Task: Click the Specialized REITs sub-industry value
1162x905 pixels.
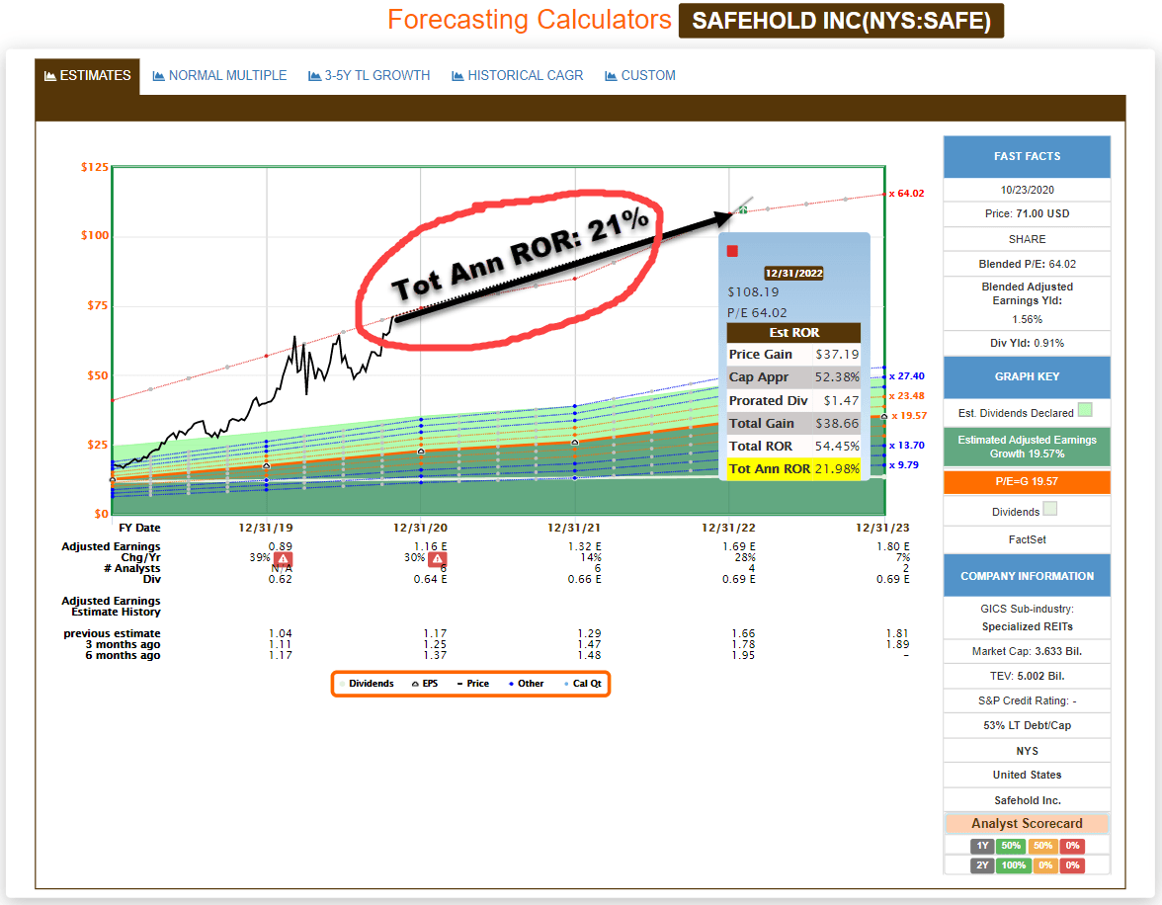Action: 1028,627
